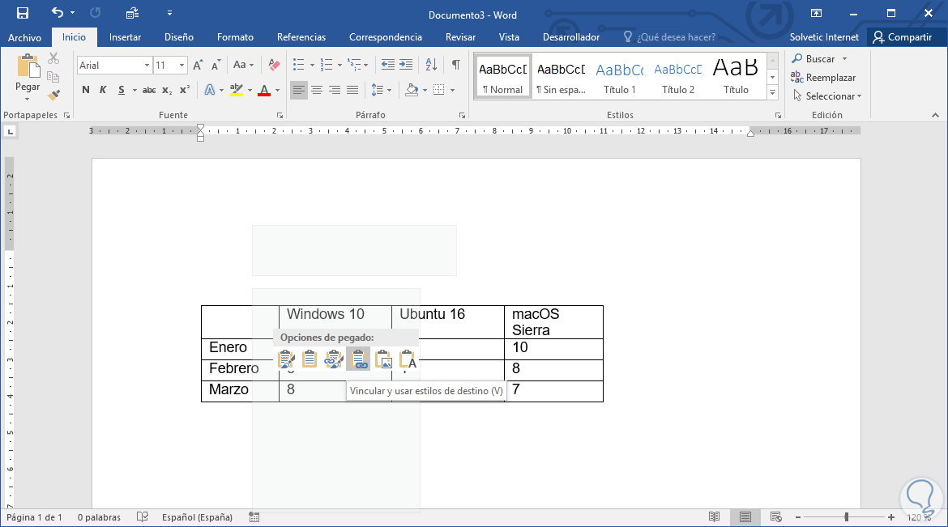Choose Vincular y usar estilos de destino paste option

[x=358, y=359]
